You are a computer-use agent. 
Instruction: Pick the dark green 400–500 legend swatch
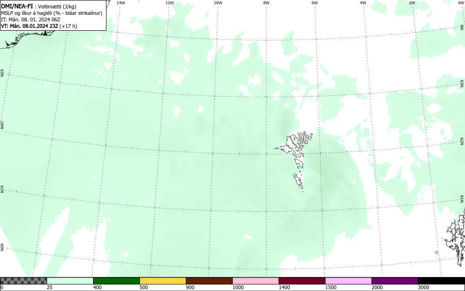116,281
